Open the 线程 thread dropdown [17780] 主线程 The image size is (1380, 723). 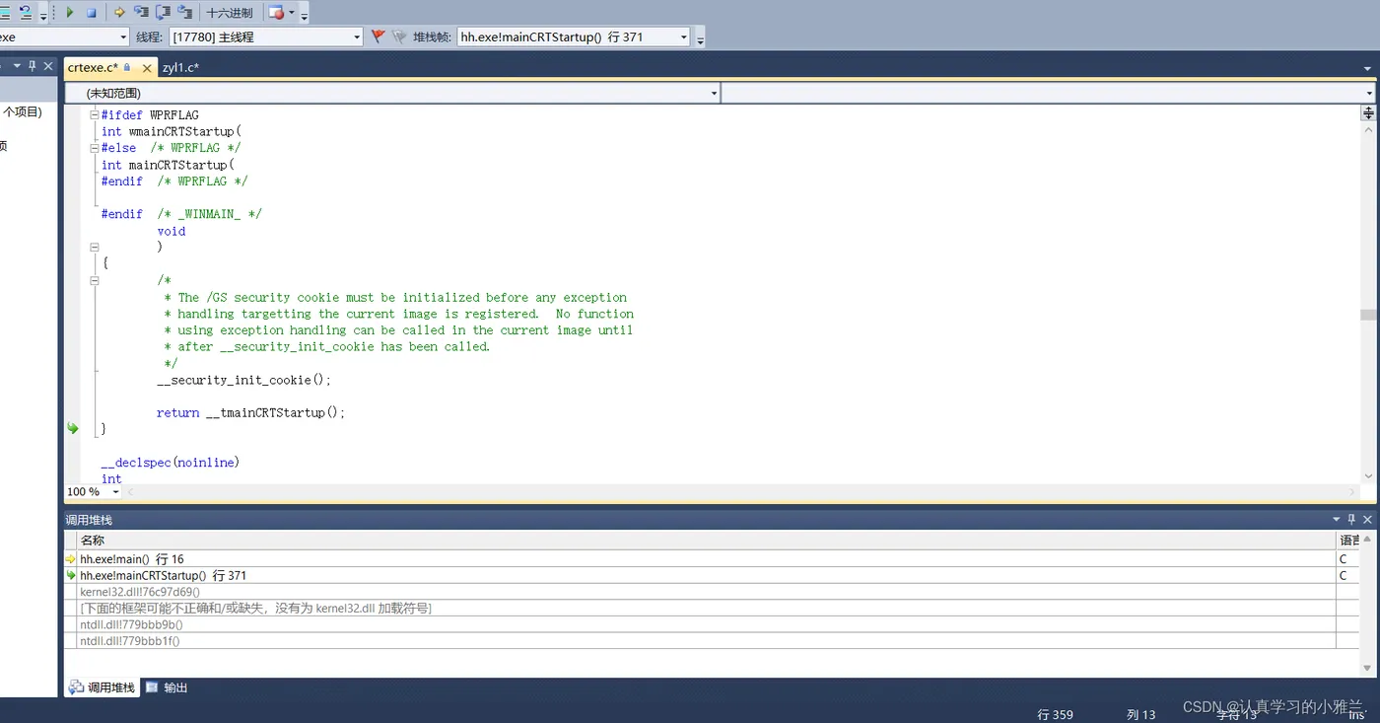266,36
